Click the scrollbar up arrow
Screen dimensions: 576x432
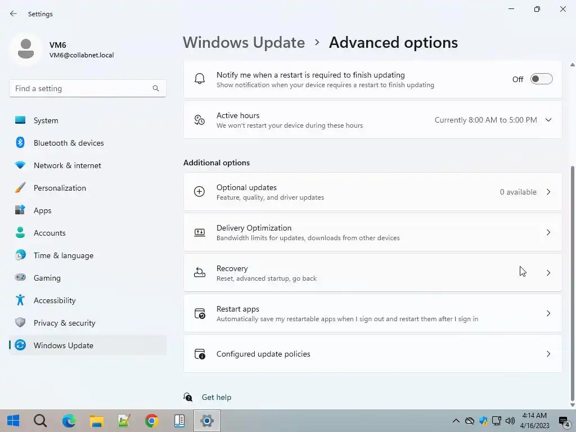point(572,65)
